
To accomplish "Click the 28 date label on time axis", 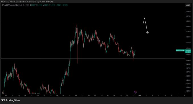I will coord(114,95).
